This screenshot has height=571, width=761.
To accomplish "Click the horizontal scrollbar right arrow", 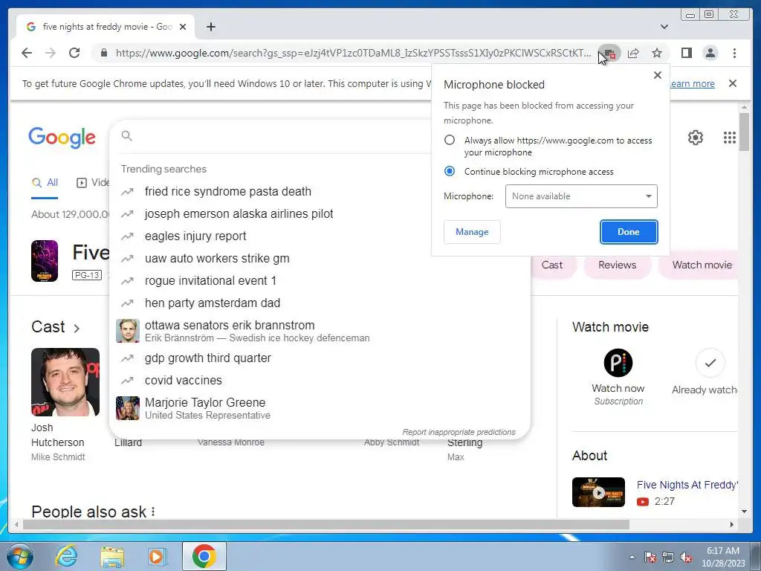I will coord(732,524).
